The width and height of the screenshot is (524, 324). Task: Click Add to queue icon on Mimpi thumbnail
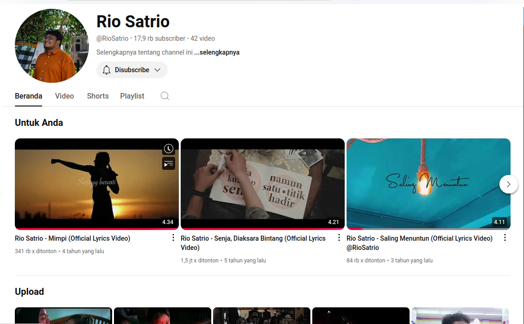point(169,163)
